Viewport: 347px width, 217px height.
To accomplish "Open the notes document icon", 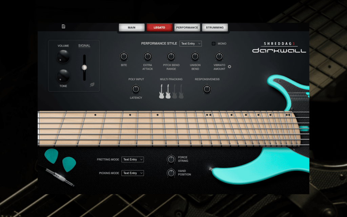I will [63, 26].
